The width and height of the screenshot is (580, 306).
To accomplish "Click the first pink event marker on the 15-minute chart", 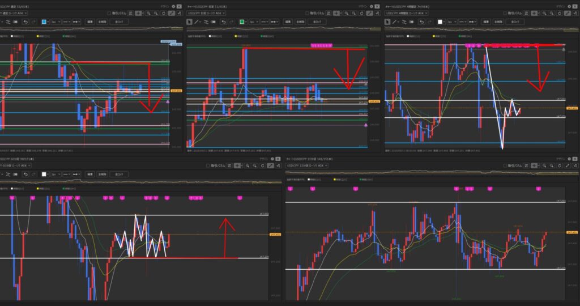I will [x=291, y=188].
